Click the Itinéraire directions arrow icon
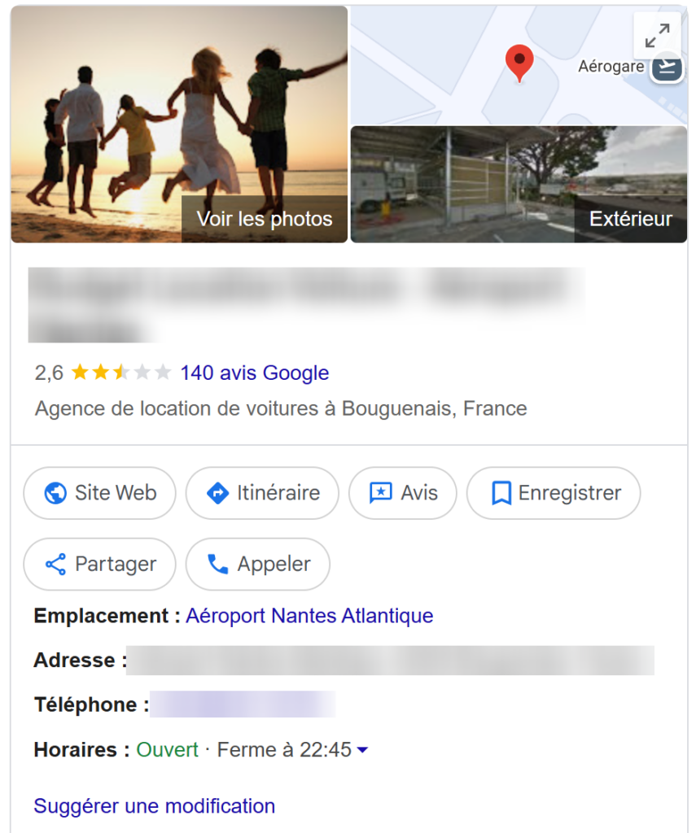Screen dimensions: 696x833 tap(217, 493)
